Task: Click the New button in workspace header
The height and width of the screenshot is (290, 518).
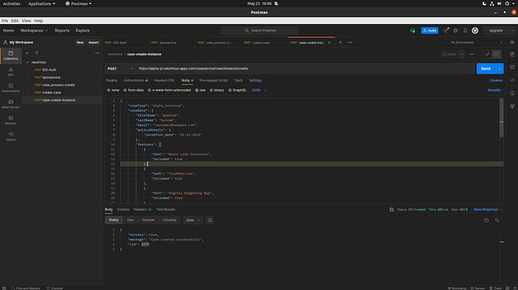Action: pos(80,42)
